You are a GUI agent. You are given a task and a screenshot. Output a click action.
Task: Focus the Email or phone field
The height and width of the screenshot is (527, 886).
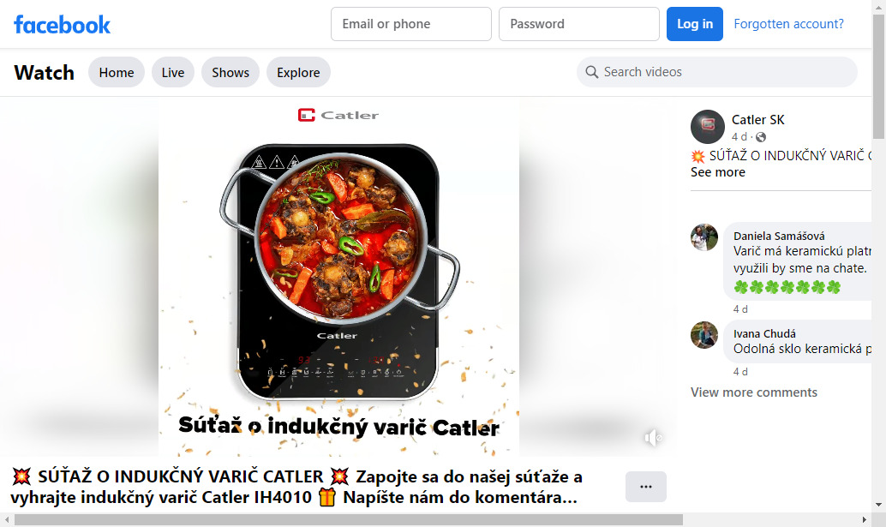[x=410, y=24]
